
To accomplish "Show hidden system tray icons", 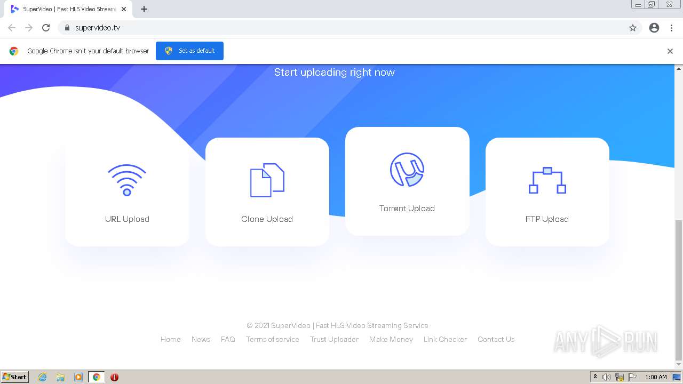I will pyautogui.click(x=595, y=377).
